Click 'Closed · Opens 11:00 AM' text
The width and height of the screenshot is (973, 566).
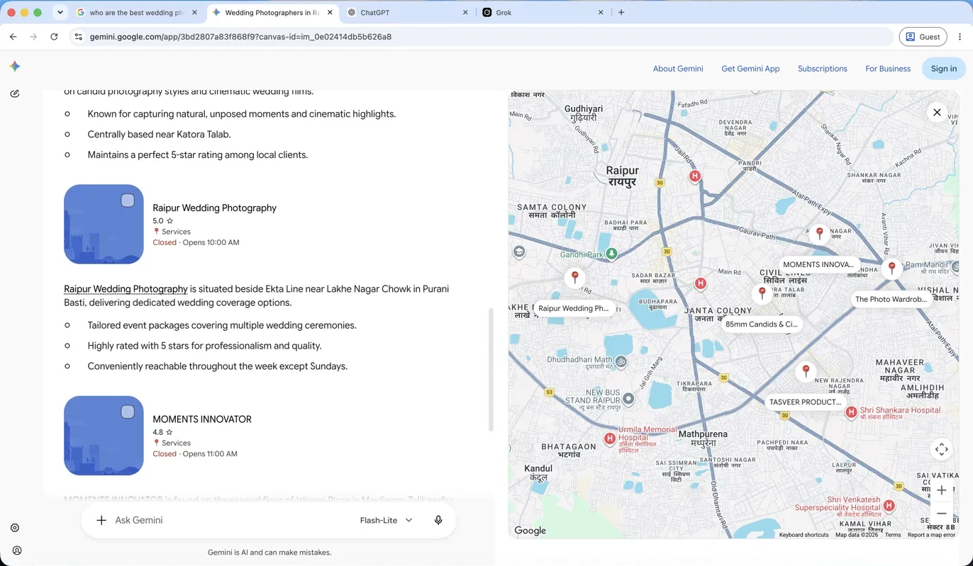tap(195, 454)
